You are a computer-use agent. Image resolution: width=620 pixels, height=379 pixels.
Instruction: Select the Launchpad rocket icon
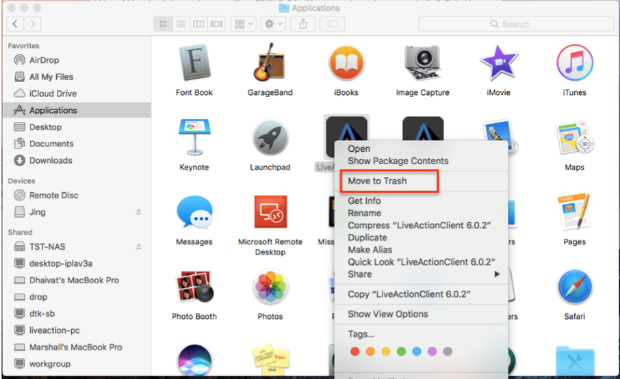[x=270, y=138]
